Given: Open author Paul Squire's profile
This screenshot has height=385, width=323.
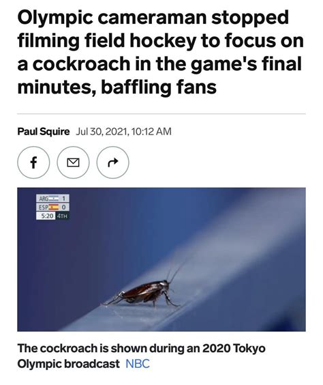Looking at the screenshot, I should coord(44,131).
